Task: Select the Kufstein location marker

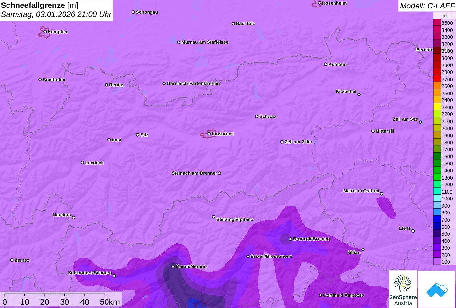Action: pos(325,64)
